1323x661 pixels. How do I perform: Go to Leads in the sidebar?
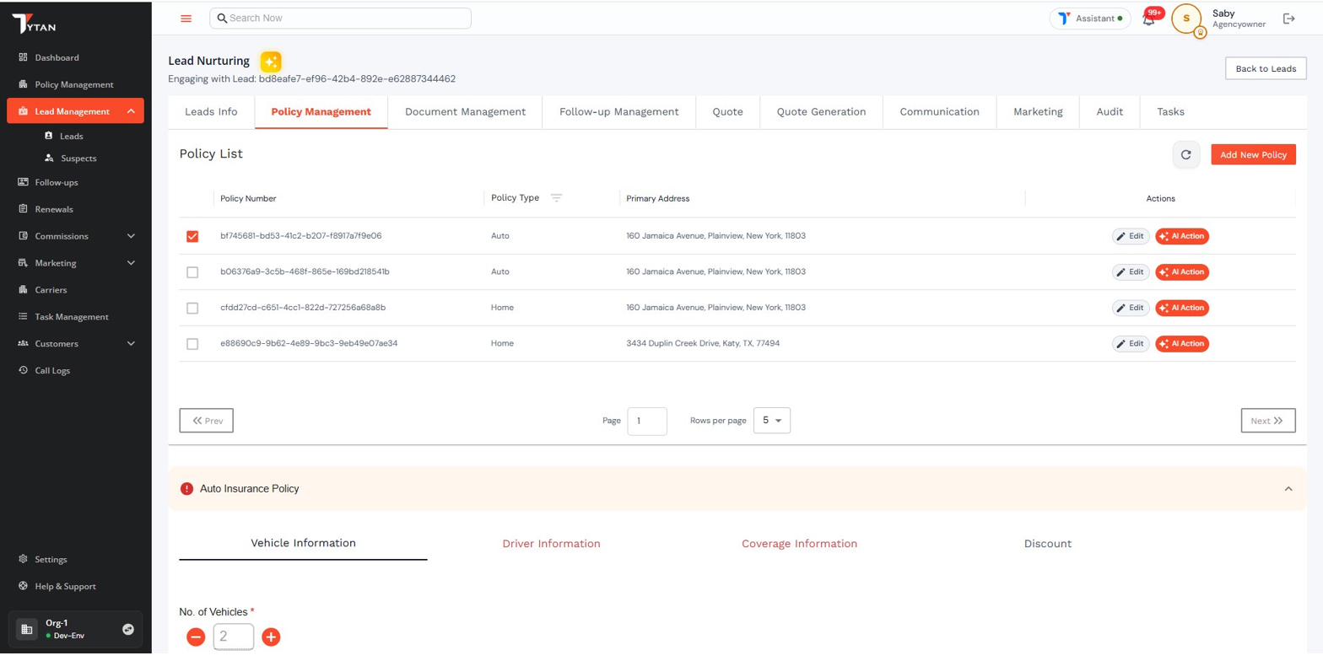click(71, 136)
